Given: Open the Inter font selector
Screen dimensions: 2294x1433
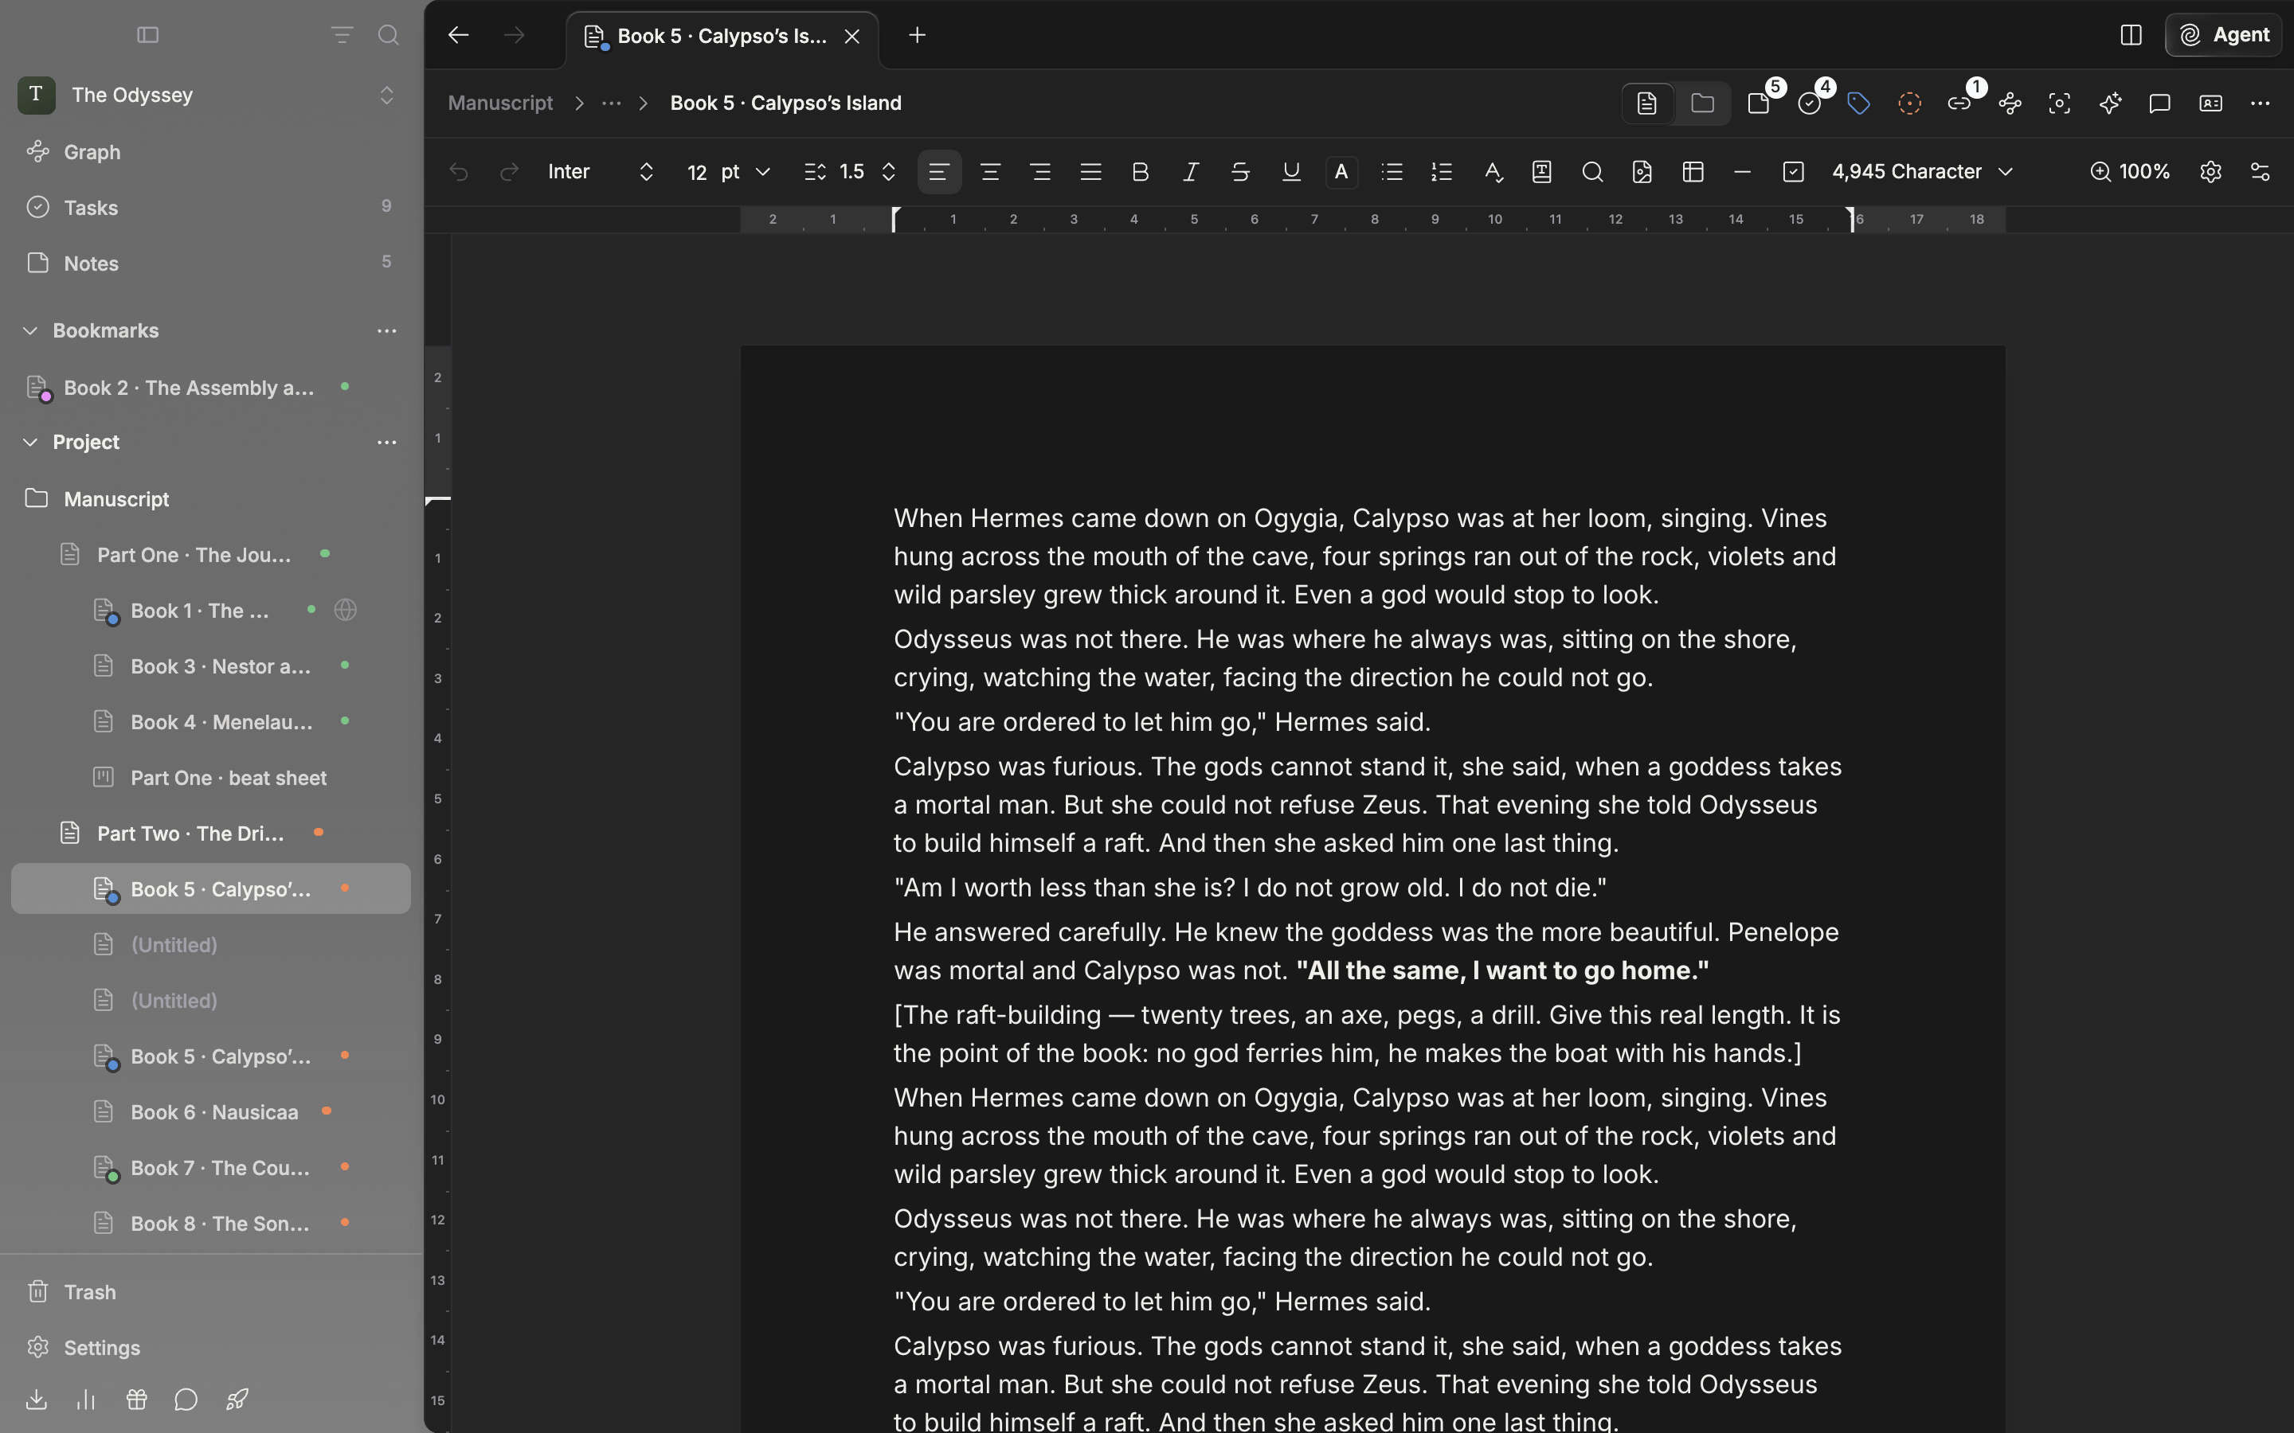Looking at the screenshot, I should [x=601, y=171].
